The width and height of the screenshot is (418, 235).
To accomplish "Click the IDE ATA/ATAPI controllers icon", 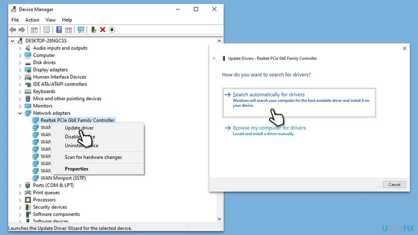I will point(28,84).
